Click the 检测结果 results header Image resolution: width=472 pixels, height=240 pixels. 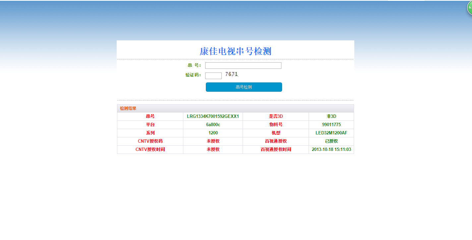(x=235, y=109)
